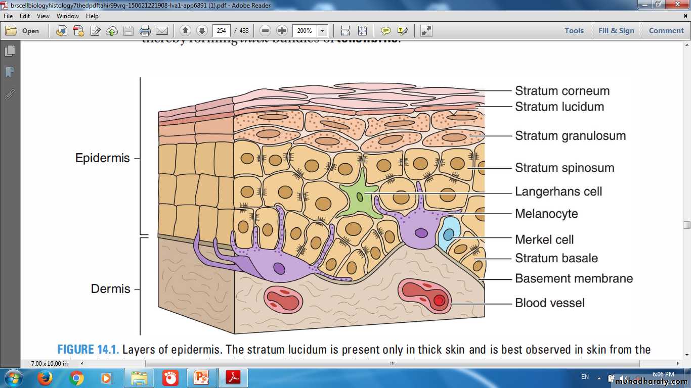Screen dimensions: 691x388
Task: Zoom in with the plus button
Action: (282, 31)
